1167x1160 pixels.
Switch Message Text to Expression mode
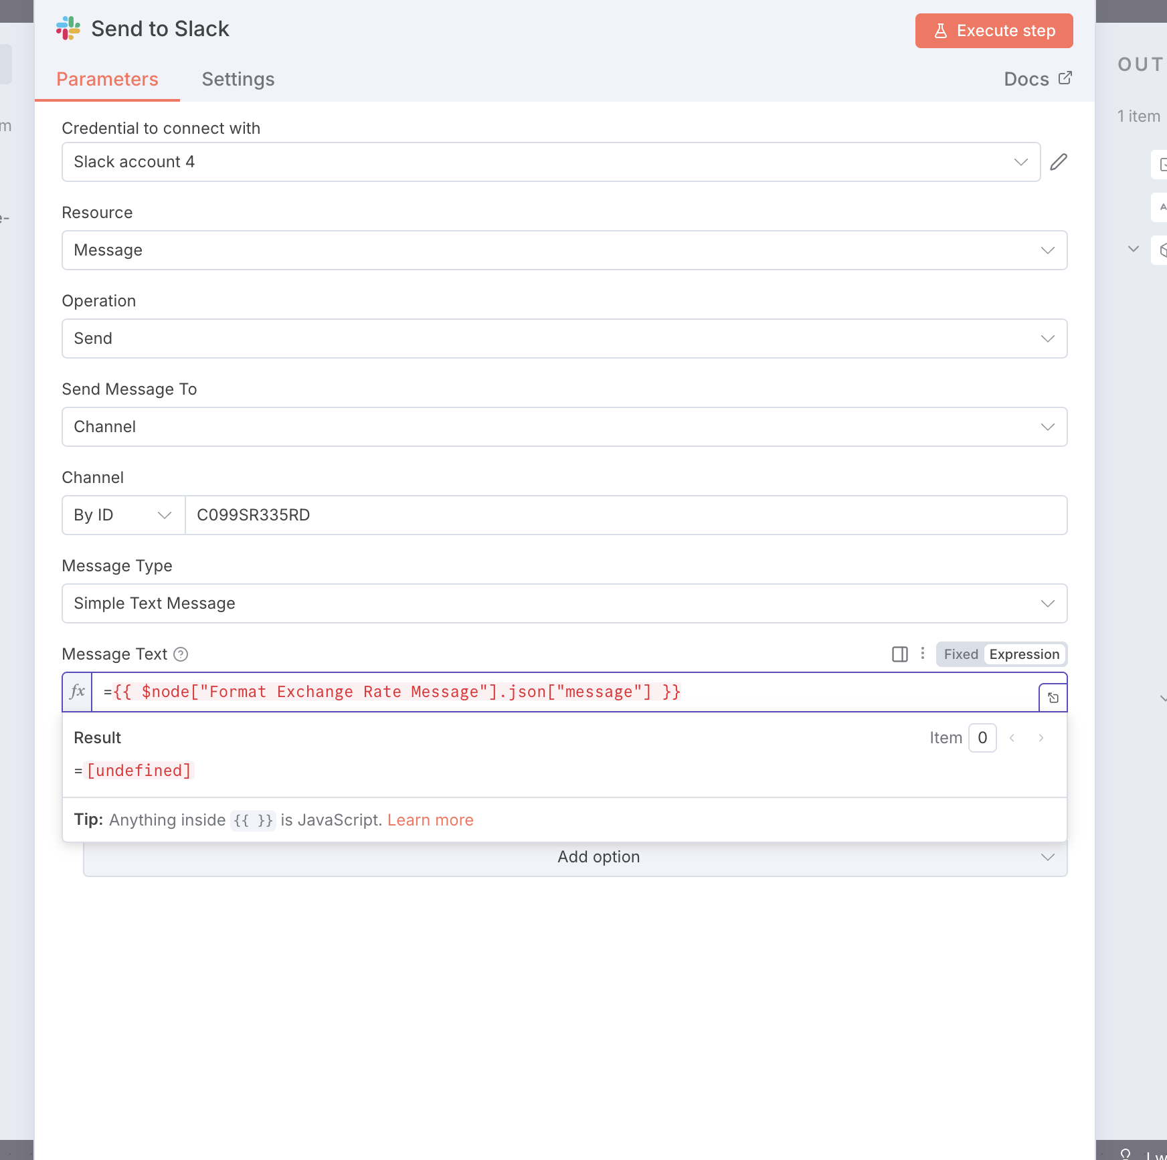coord(1024,654)
